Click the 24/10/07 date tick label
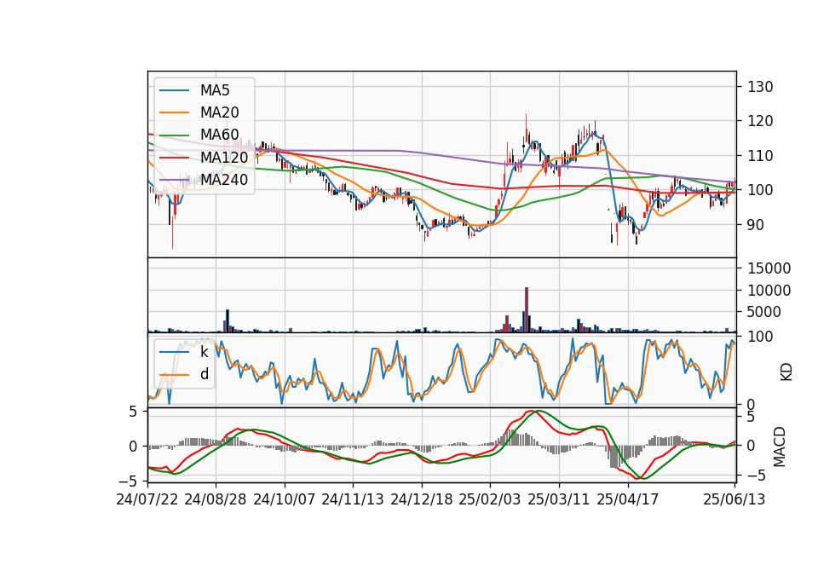Viewport: 818px width, 588px height. click(x=285, y=499)
